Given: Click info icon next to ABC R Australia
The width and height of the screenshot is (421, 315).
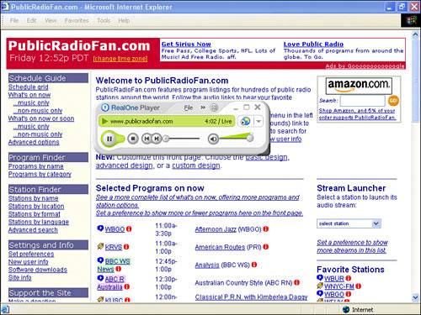Looking at the screenshot, I should coord(127,286).
